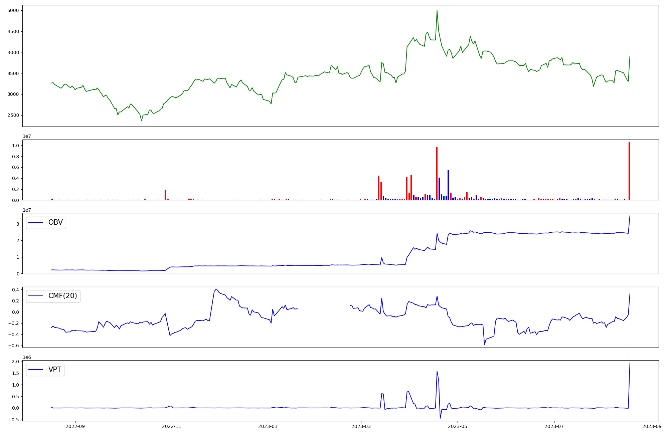Select the 2023-09 date tick label

(x=652, y=426)
